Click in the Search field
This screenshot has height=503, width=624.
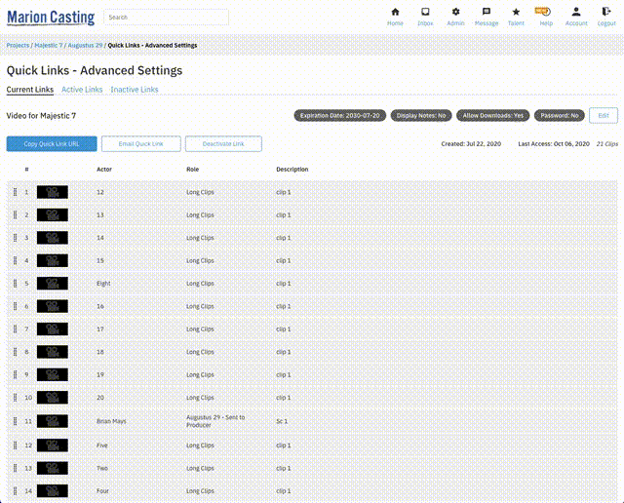tap(167, 18)
